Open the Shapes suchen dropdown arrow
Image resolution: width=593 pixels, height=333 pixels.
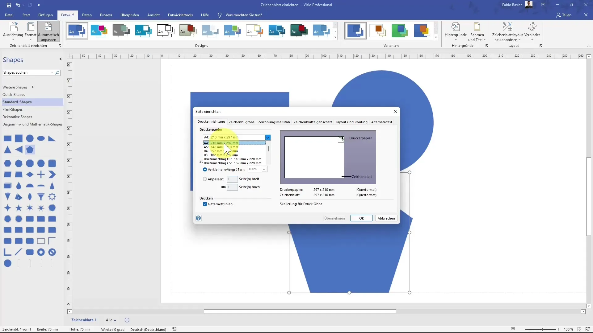click(52, 72)
